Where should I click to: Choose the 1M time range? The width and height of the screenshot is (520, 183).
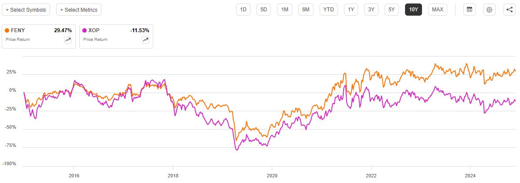[284, 10]
